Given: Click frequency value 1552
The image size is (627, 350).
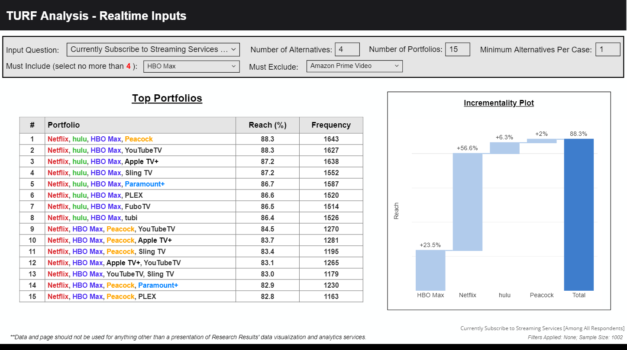Looking at the screenshot, I should point(331,173).
